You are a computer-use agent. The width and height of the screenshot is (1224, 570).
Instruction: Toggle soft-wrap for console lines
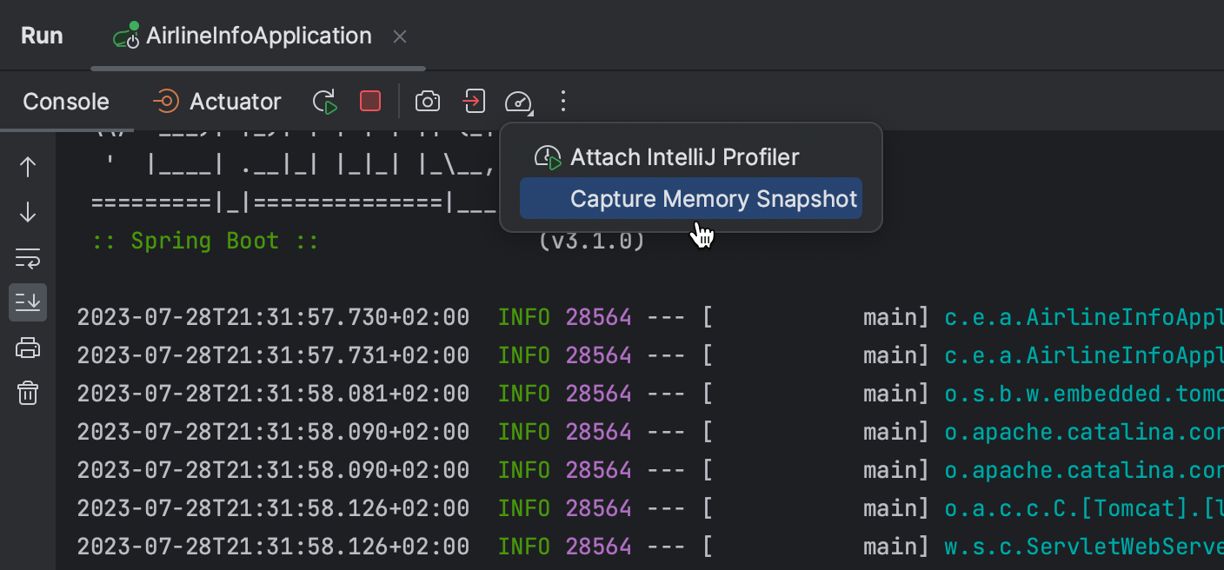click(x=28, y=257)
